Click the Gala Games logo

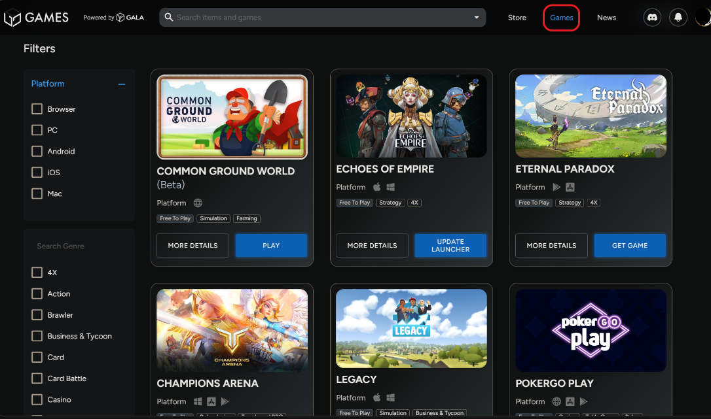[x=36, y=18]
